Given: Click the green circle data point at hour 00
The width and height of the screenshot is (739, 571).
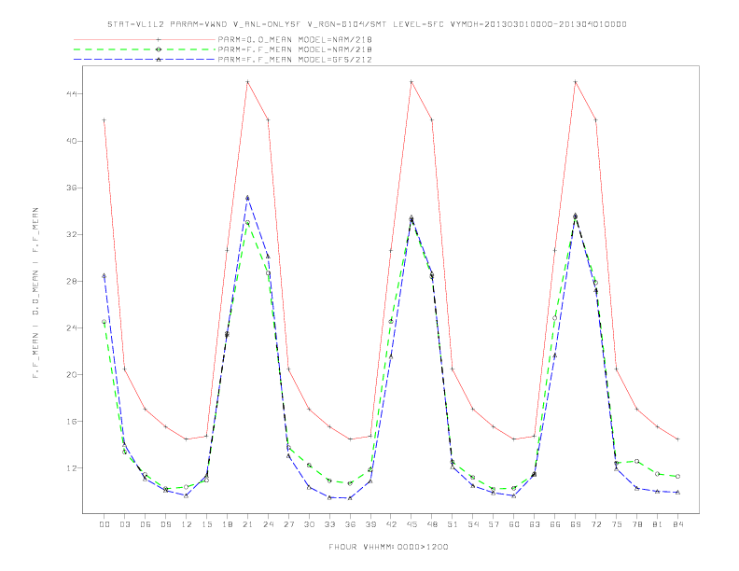Looking at the screenshot, I should tap(105, 322).
